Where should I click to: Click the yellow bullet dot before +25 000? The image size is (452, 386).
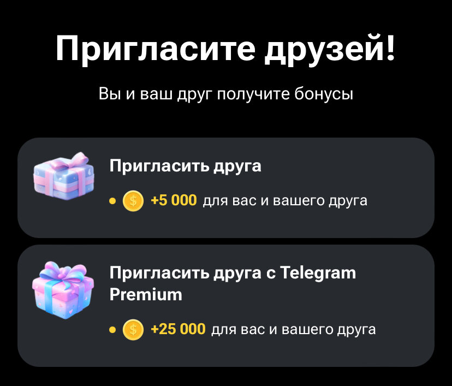pyautogui.click(x=112, y=330)
